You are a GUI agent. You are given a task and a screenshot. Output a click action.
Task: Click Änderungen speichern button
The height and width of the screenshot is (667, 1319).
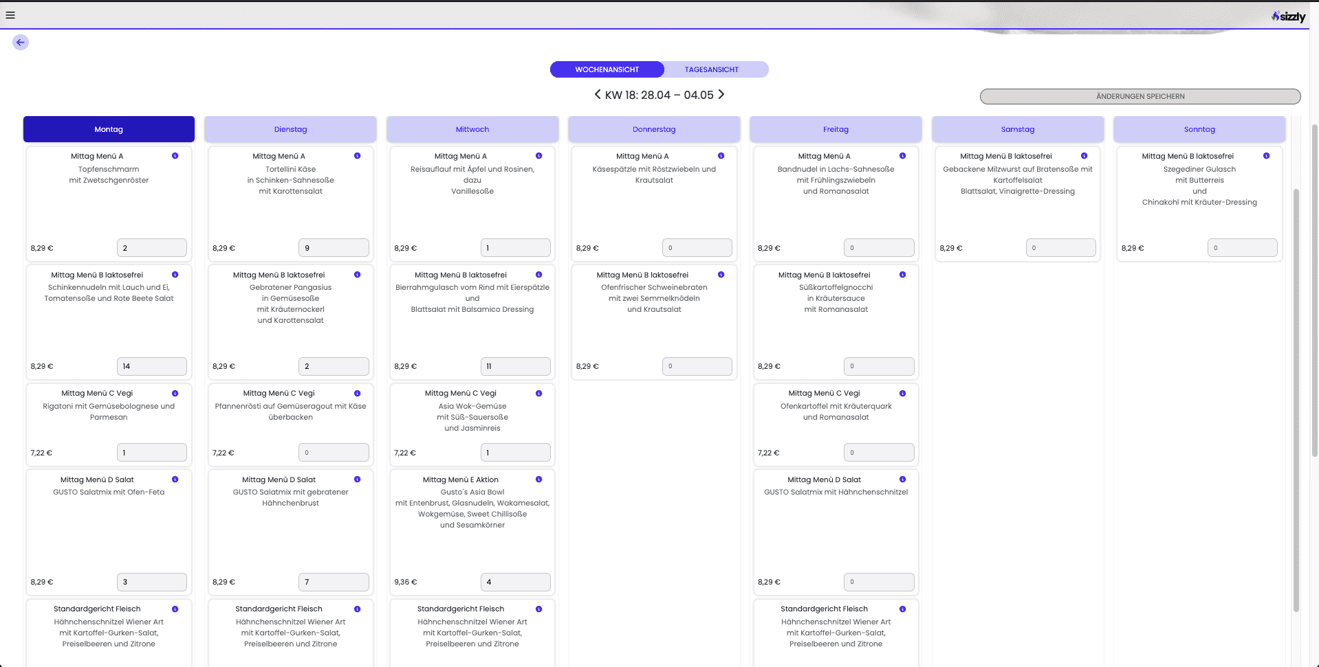(1140, 96)
